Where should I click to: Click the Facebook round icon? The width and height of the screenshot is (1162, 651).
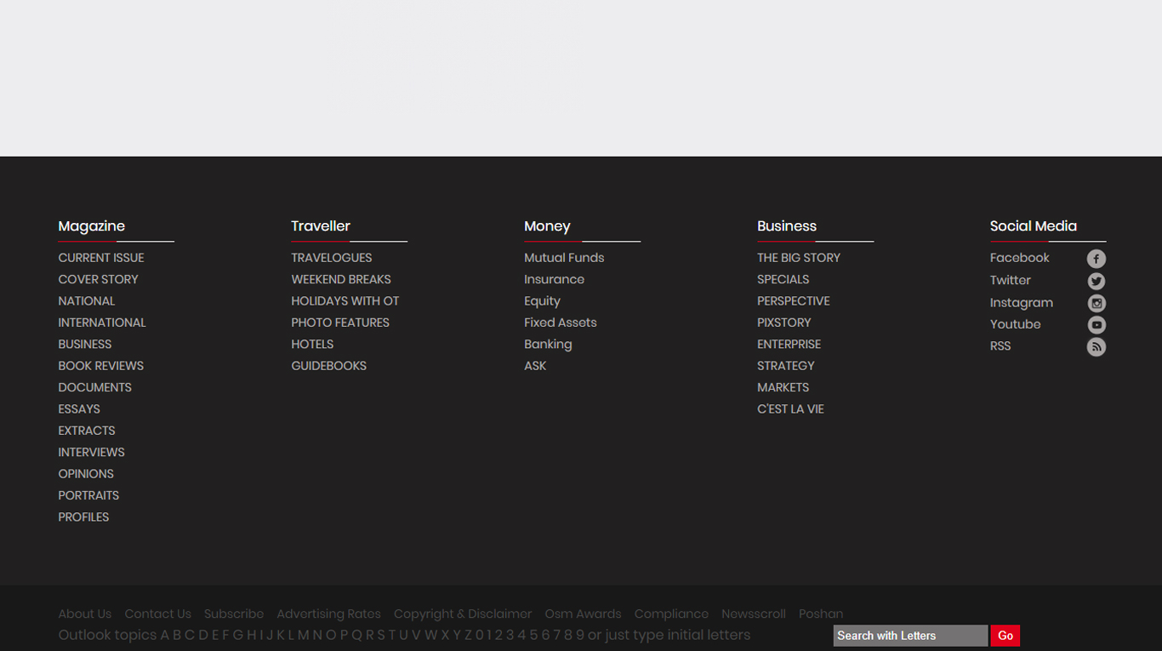(x=1096, y=259)
